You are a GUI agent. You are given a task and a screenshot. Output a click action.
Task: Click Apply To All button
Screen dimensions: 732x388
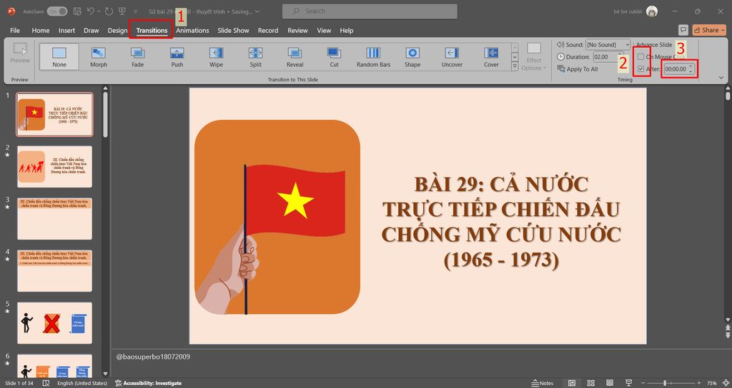tap(578, 69)
